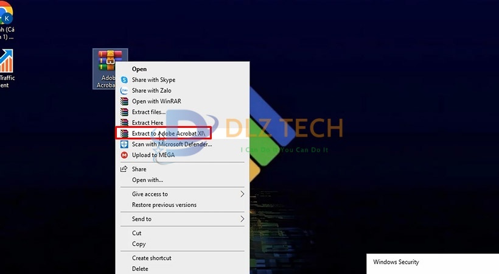Viewport: 499px width, 274px height.
Task: Choose Open from the context menu
Action: point(182,69)
